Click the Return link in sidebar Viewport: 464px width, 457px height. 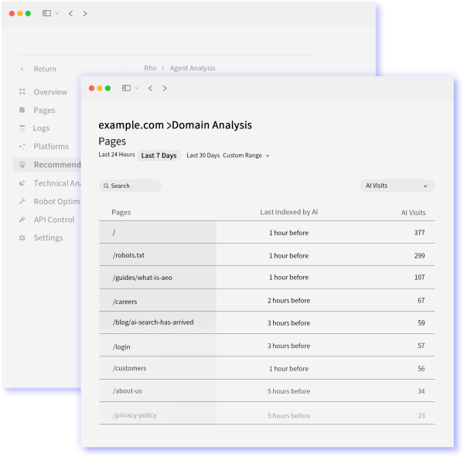(x=44, y=69)
